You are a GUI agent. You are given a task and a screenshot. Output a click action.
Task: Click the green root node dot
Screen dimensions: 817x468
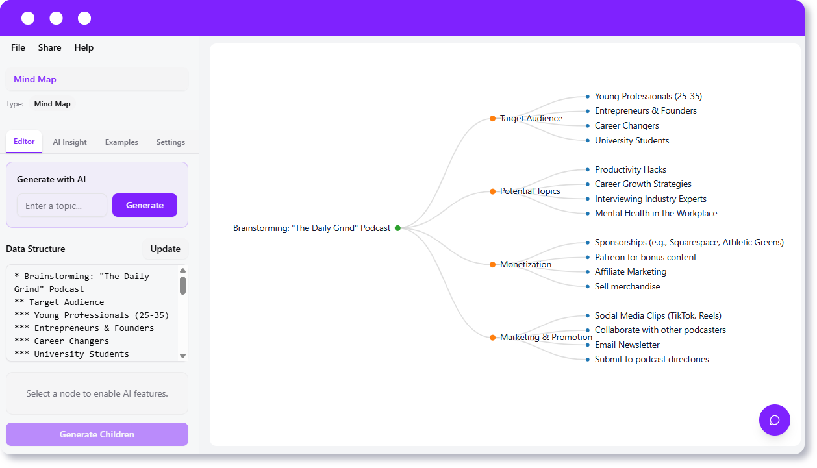click(x=397, y=228)
